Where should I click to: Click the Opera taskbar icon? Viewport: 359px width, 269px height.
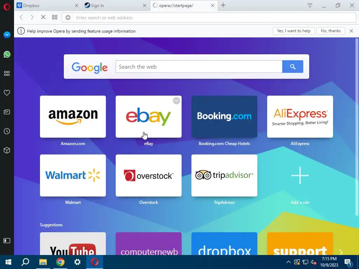[x=95, y=262]
